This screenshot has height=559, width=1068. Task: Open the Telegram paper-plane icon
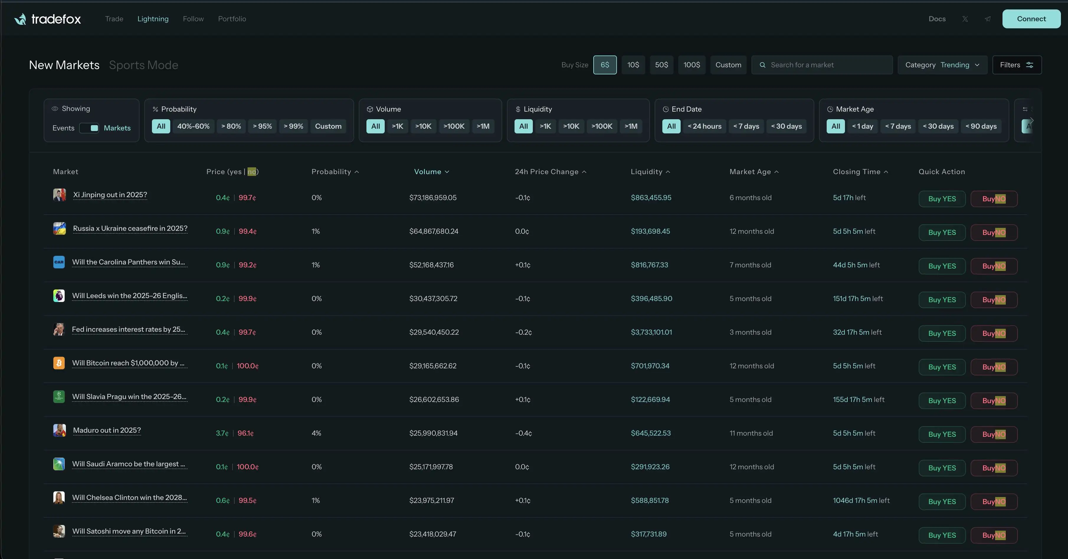(x=987, y=19)
